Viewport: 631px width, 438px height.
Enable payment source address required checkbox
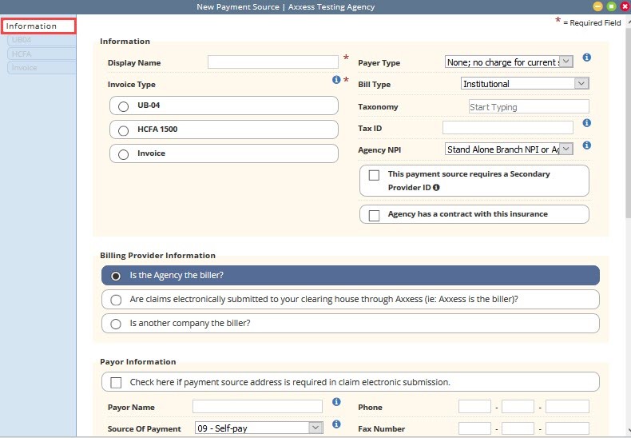116,383
